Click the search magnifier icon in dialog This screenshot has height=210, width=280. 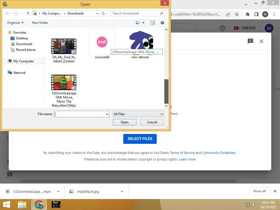(161, 13)
